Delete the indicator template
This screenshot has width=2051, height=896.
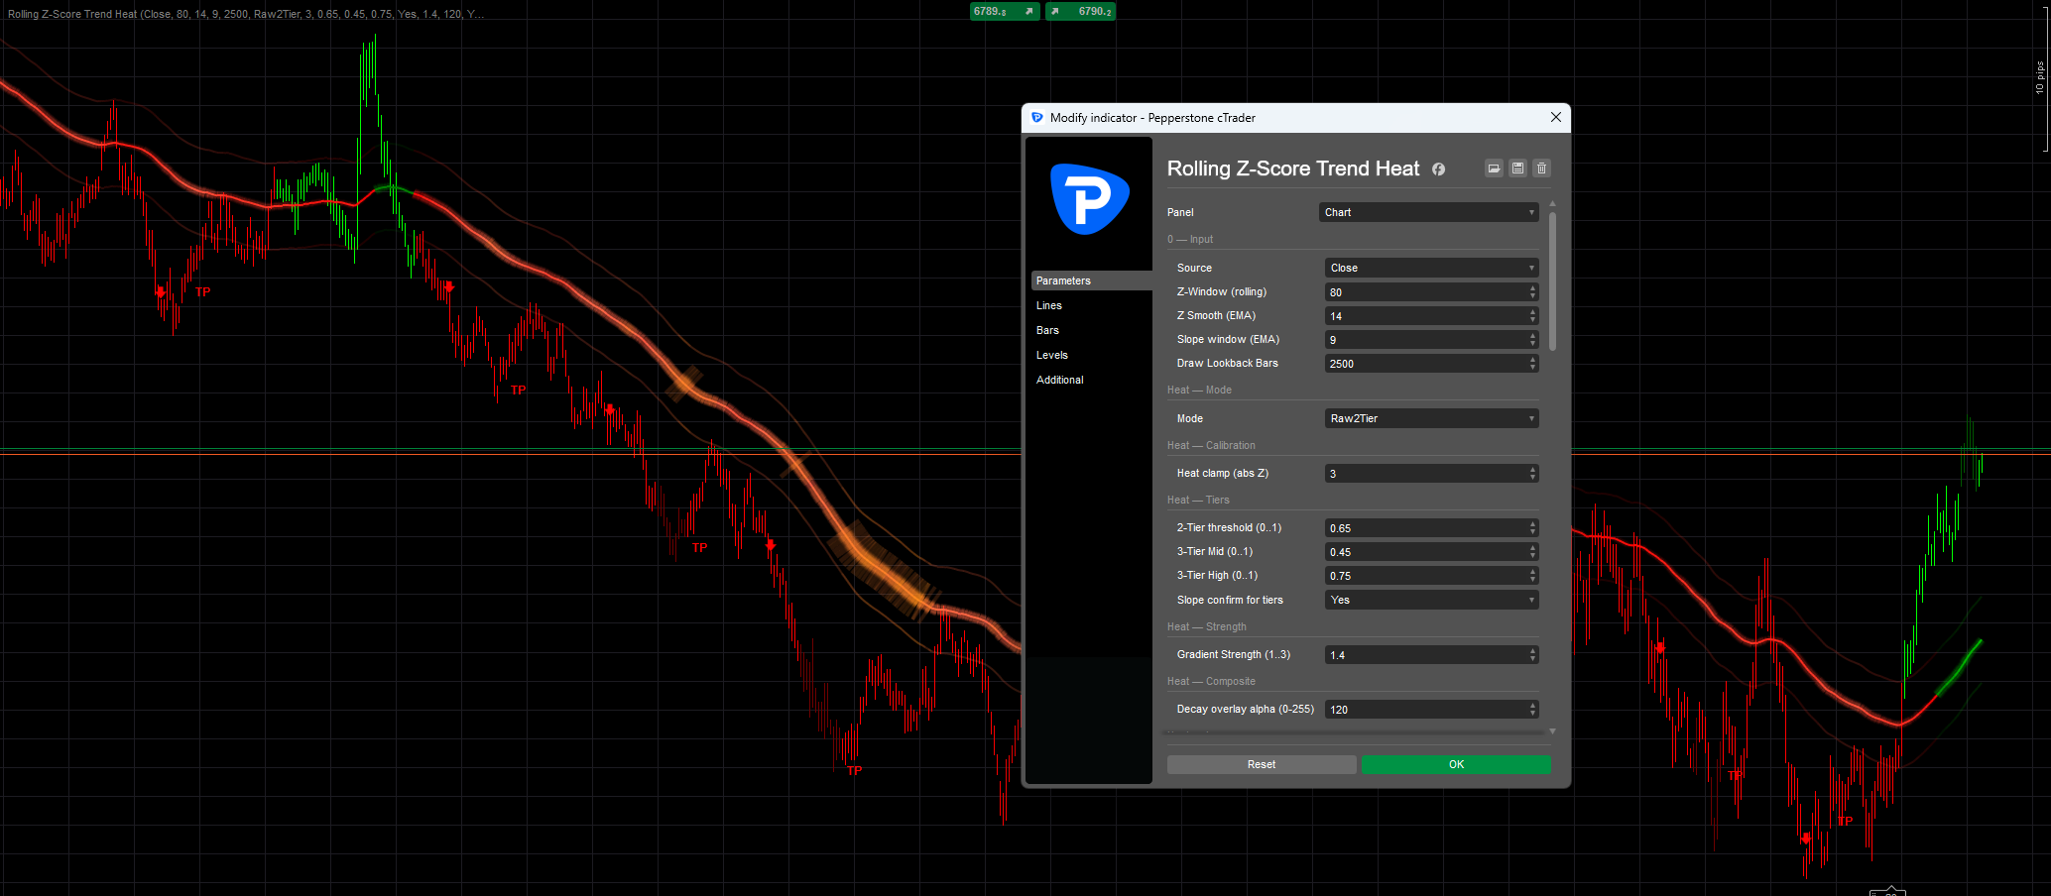pyautogui.click(x=1541, y=168)
